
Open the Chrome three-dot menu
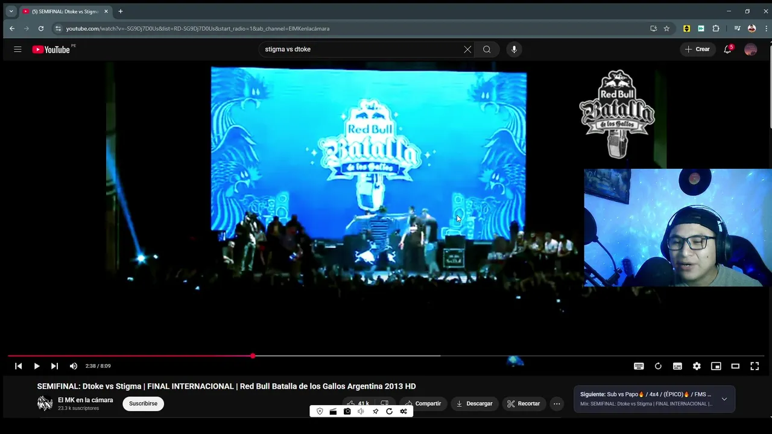766,28
